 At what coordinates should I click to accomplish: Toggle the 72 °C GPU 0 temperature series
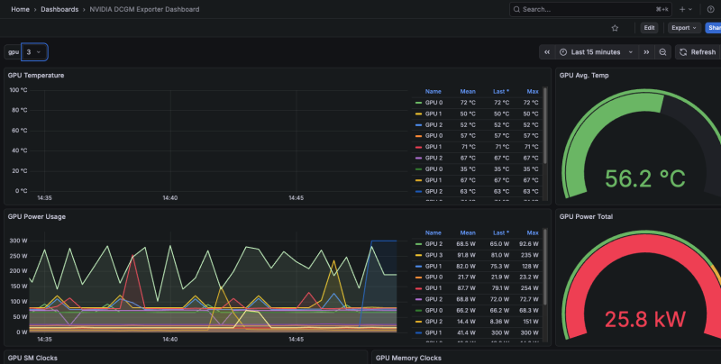(434, 103)
